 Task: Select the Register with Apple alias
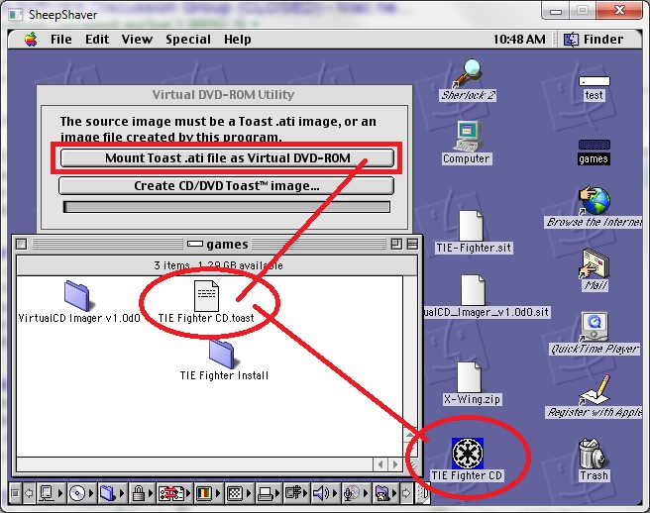pos(594,396)
